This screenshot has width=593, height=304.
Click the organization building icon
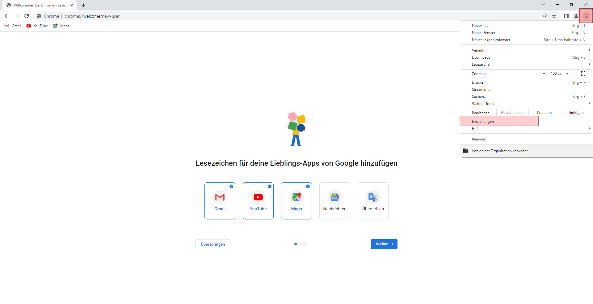[465, 151]
